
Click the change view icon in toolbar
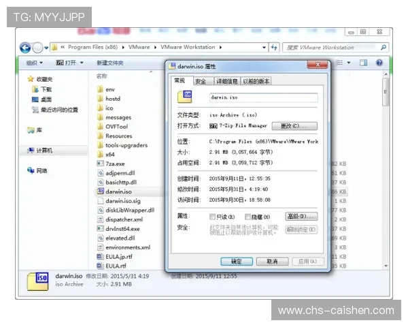click(x=339, y=63)
